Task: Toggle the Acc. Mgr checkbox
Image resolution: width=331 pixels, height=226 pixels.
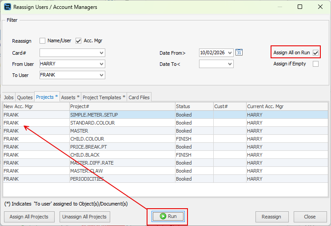Action: click(x=78, y=40)
